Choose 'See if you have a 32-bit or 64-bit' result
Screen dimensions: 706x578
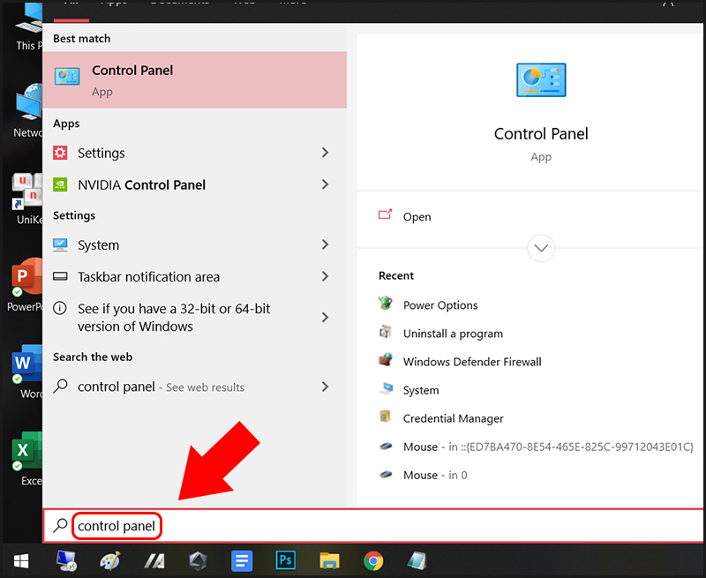(194, 318)
